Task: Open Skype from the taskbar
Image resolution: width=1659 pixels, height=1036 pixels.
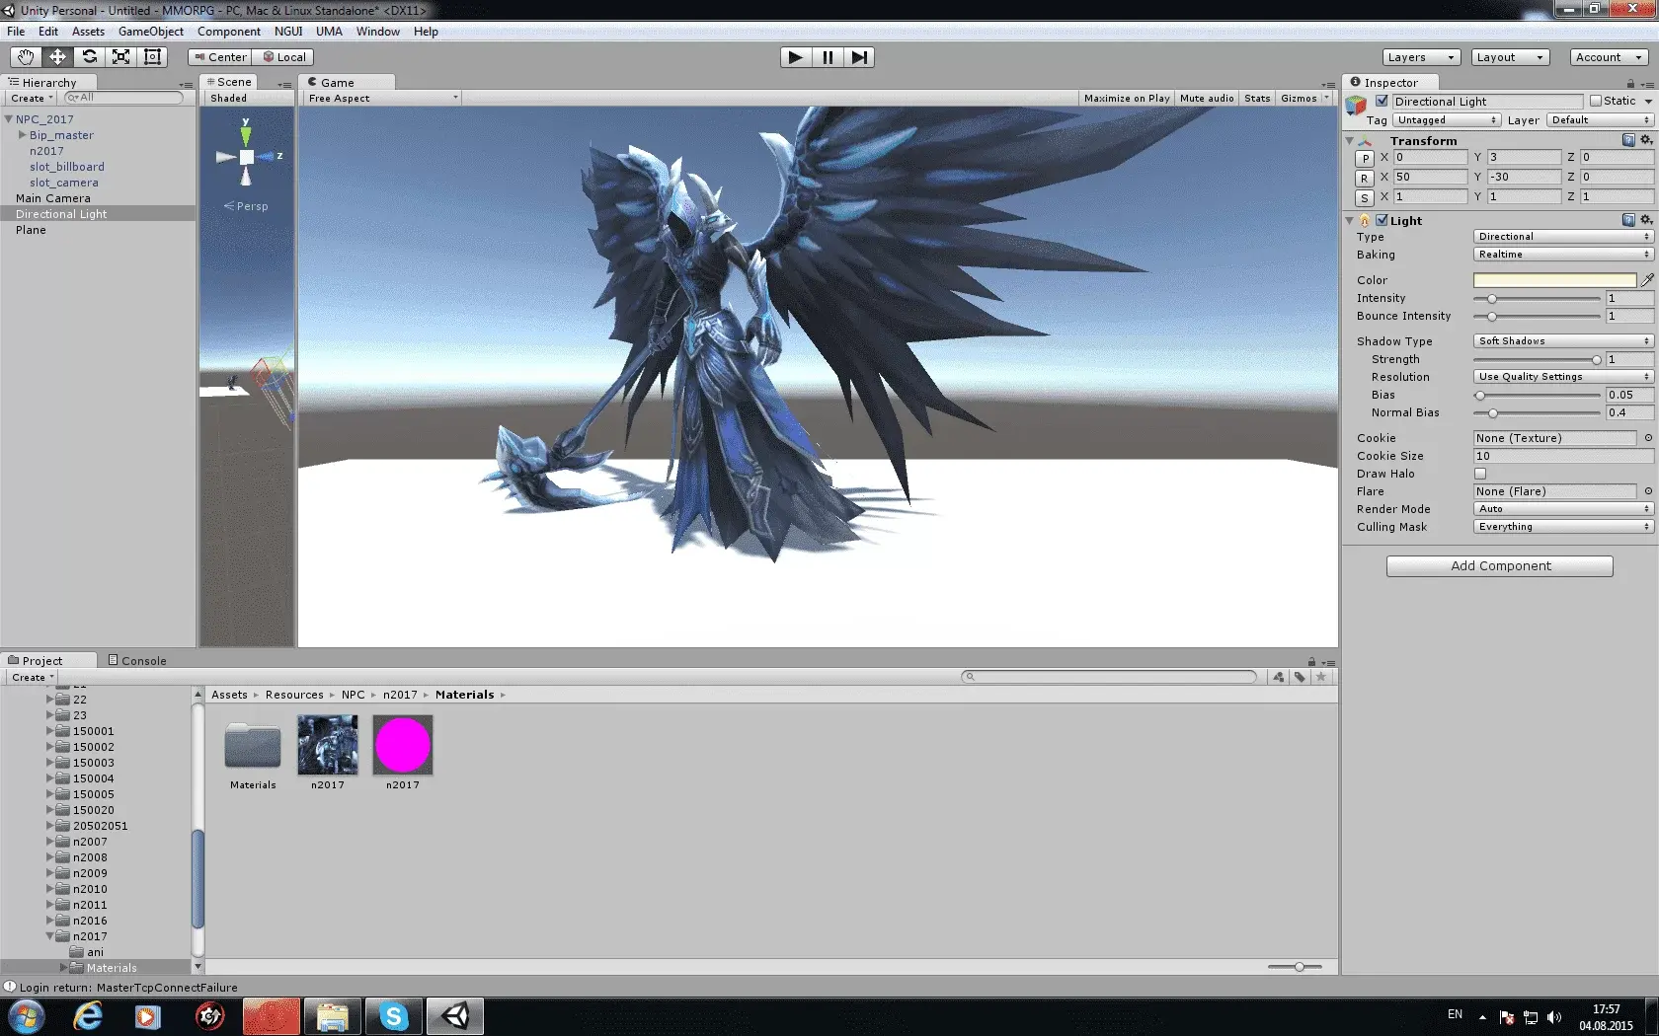Action: point(394,1016)
